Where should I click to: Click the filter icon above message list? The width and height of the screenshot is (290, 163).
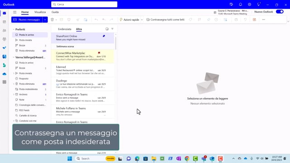[x=112, y=29]
